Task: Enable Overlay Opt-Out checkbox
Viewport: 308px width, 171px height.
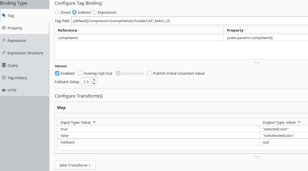Action: click(x=80, y=73)
